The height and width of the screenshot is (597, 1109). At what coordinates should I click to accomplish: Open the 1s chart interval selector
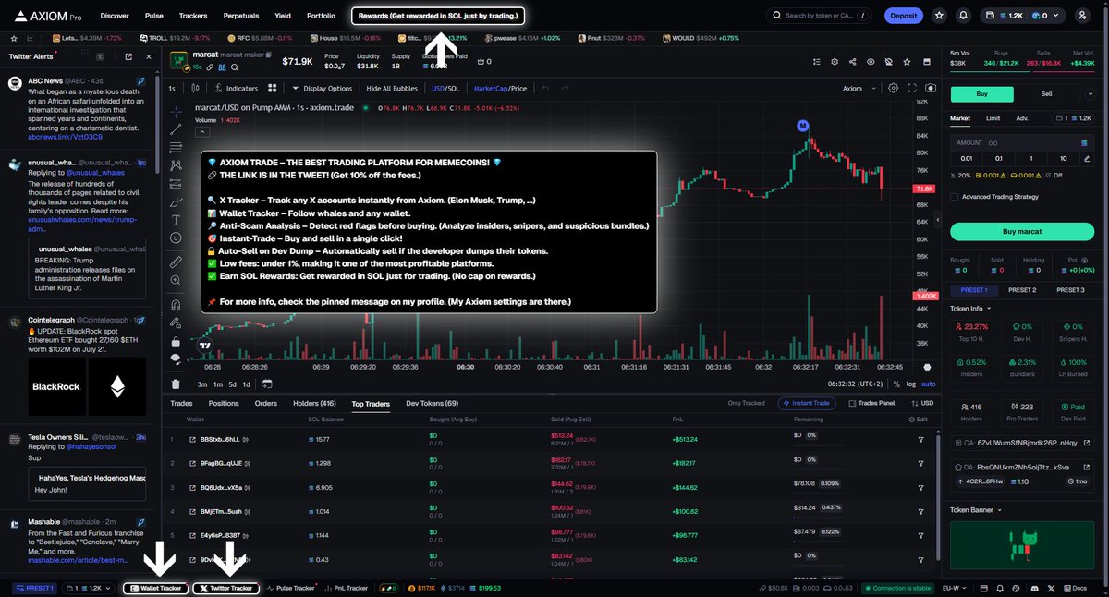172,89
